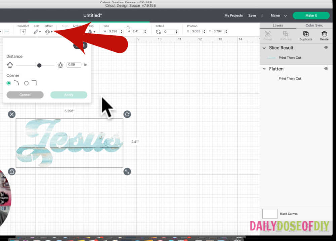
Task: Open the Edit pencil tool
Action: click(x=36, y=32)
